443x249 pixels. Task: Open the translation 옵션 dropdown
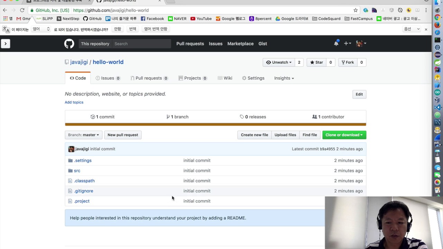click(412, 29)
